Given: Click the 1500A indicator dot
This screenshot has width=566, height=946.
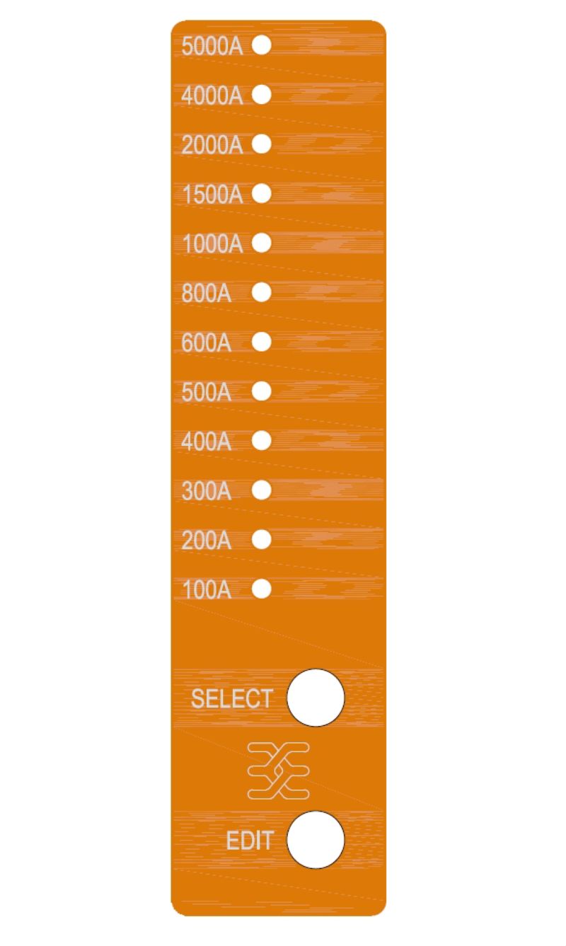Looking at the screenshot, I should click(x=262, y=193).
